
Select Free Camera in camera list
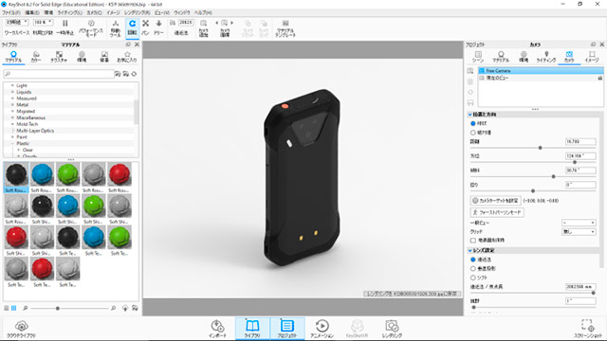coord(541,71)
